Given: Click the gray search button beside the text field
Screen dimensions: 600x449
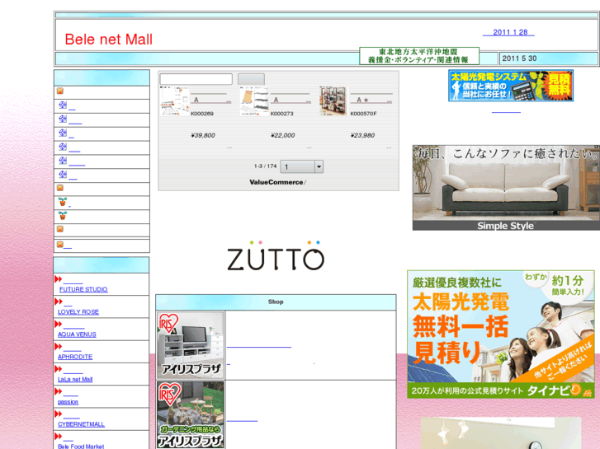Looking at the screenshot, I should (251, 79).
